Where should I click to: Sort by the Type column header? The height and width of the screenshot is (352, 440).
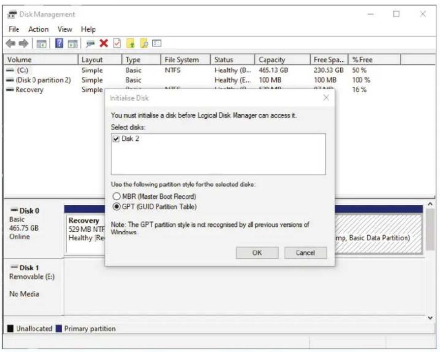[141, 60]
